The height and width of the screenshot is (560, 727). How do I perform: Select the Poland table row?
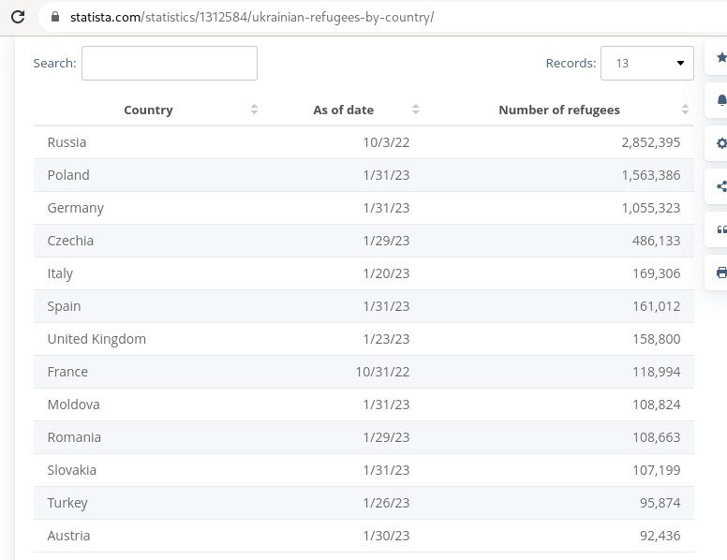point(363,175)
